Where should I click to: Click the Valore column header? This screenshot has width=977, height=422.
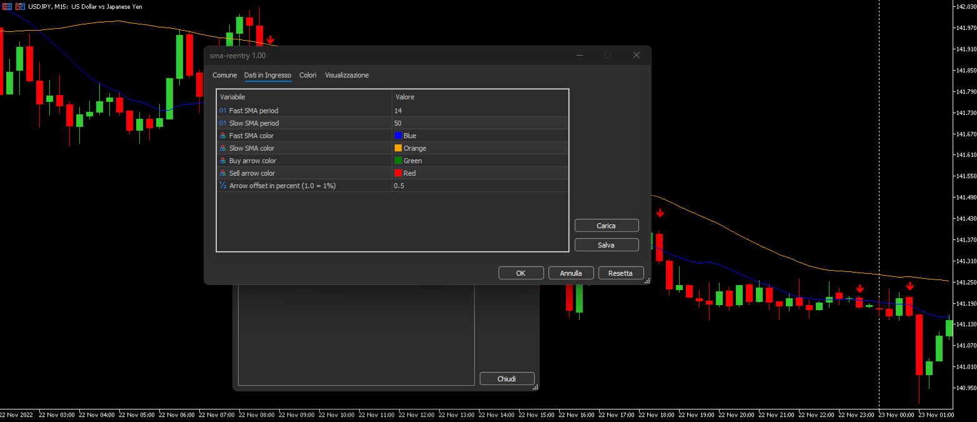coord(480,97)
